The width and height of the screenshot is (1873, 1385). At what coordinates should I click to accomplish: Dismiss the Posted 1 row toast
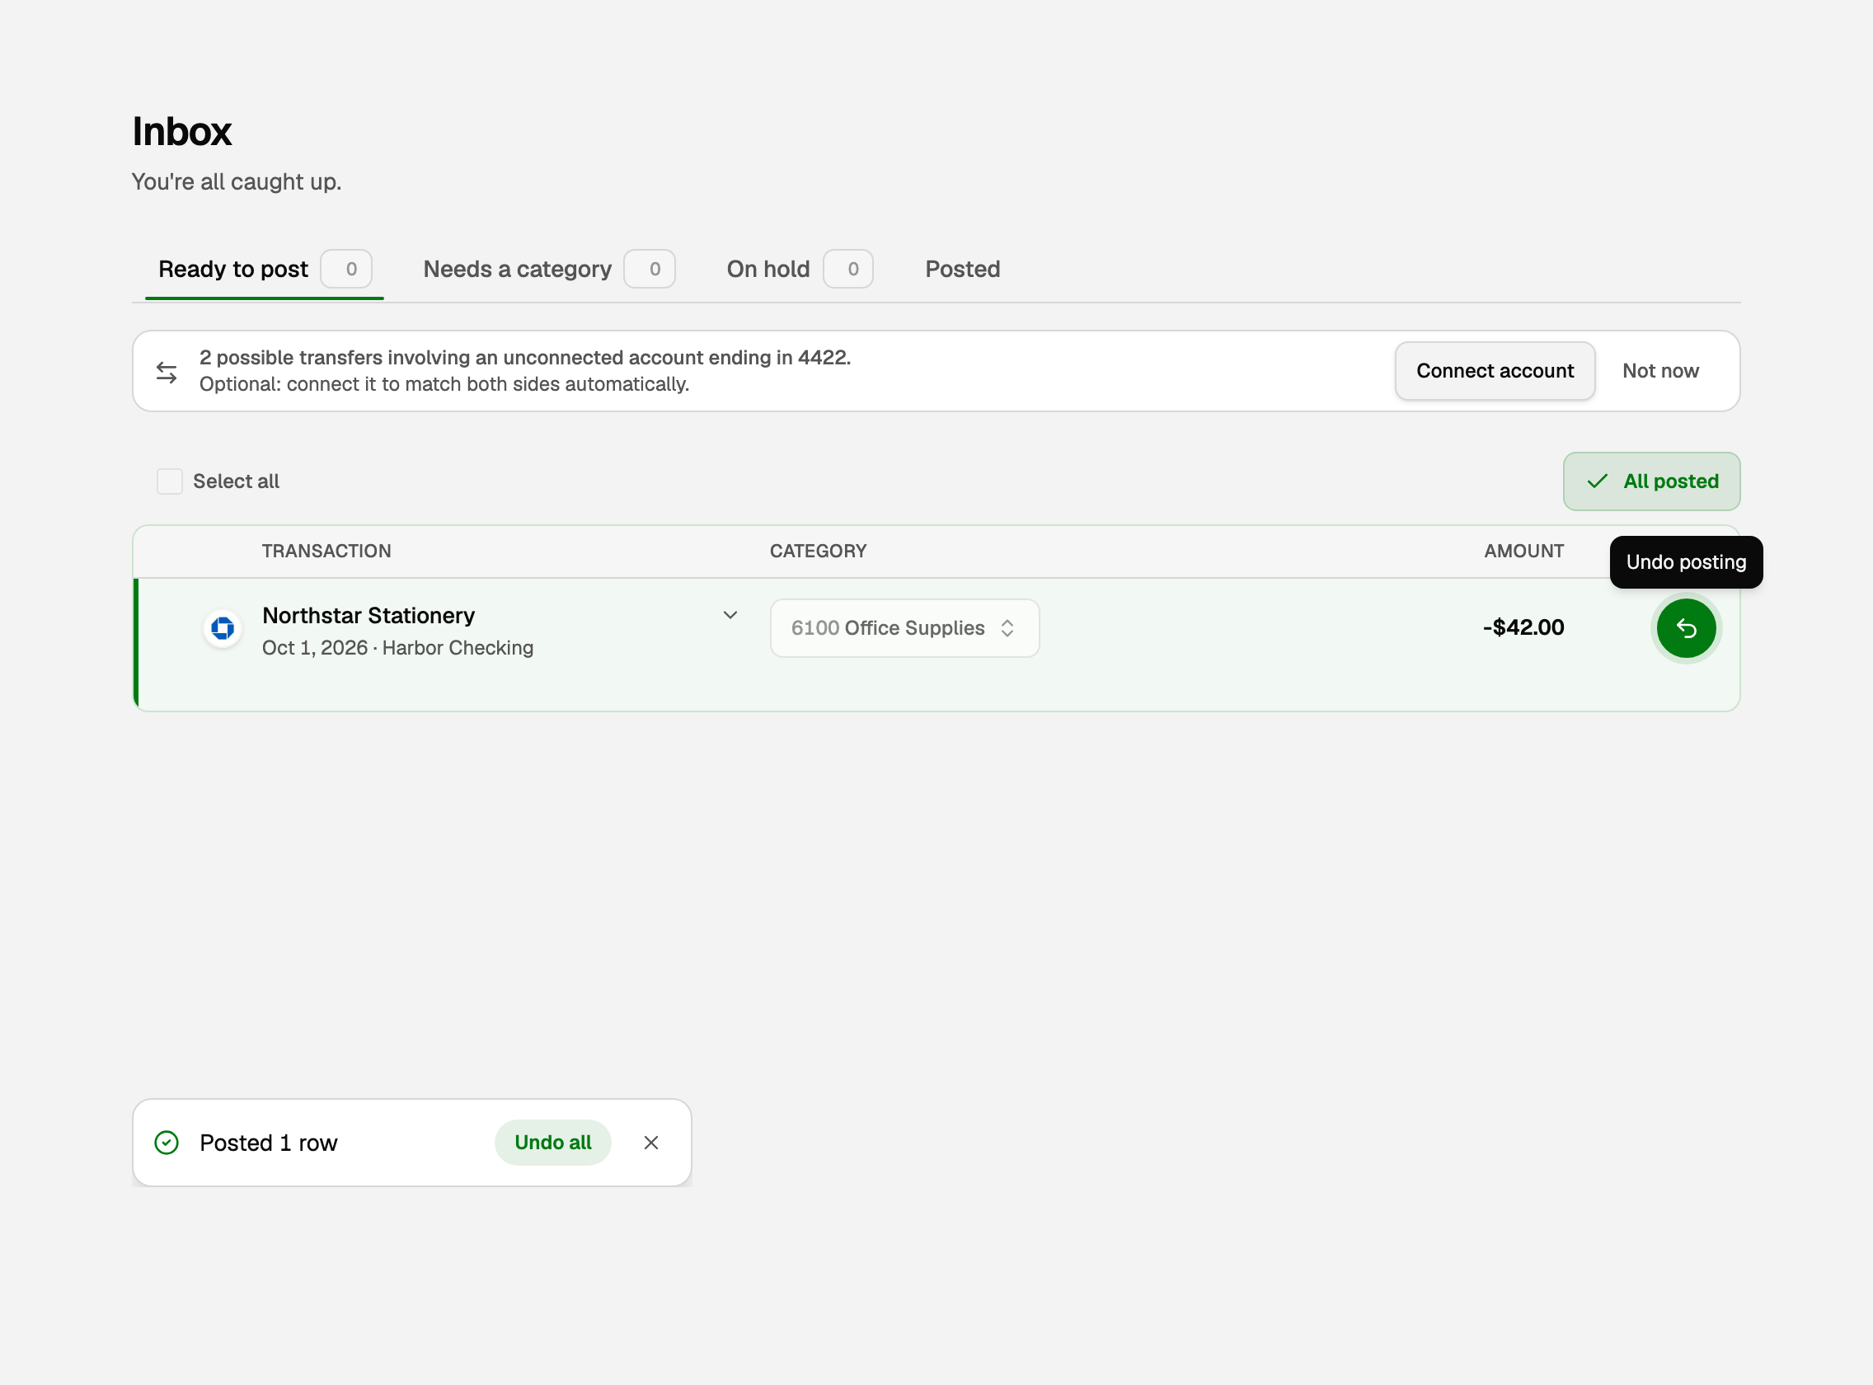pos(650,1142)
